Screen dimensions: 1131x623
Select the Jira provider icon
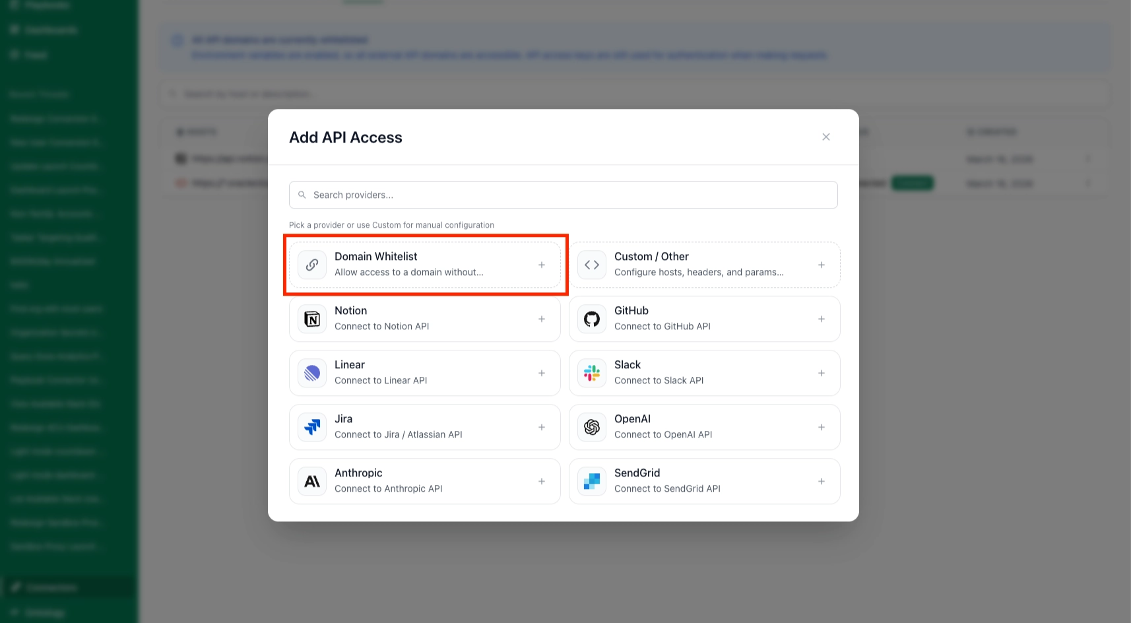(311, 427)
